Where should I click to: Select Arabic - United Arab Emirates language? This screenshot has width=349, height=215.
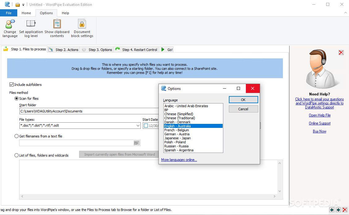click(193, 106)
